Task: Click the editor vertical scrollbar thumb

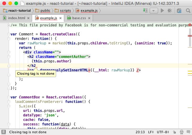Action: point(190,37)
